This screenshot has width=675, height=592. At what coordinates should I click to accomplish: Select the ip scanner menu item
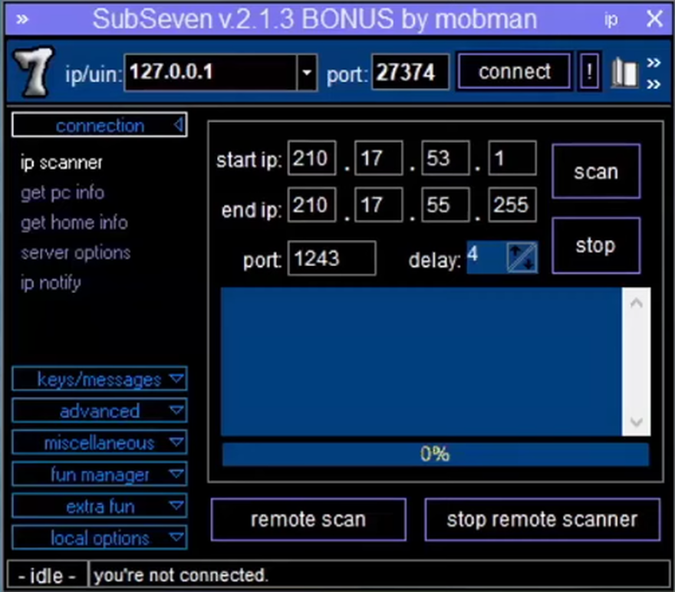(x=61, y=163)
